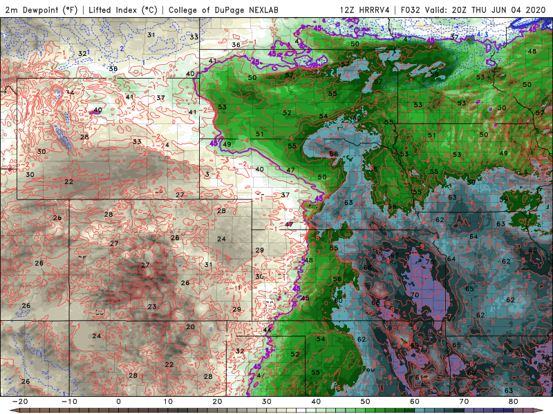Click the '12Z HRRRV4' model run label

point(365,10)
